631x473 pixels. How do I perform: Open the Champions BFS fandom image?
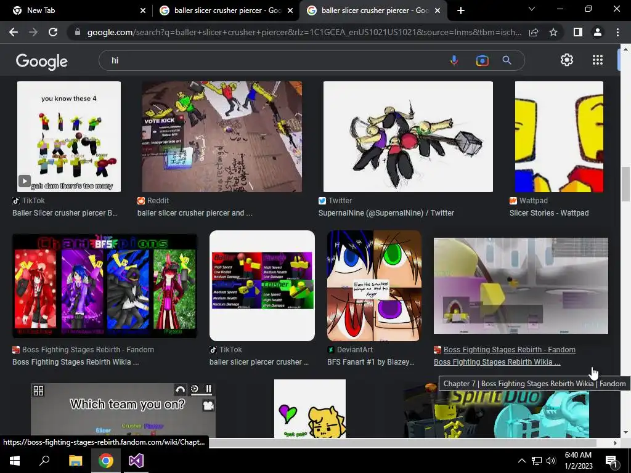click(x=105, y=286)
